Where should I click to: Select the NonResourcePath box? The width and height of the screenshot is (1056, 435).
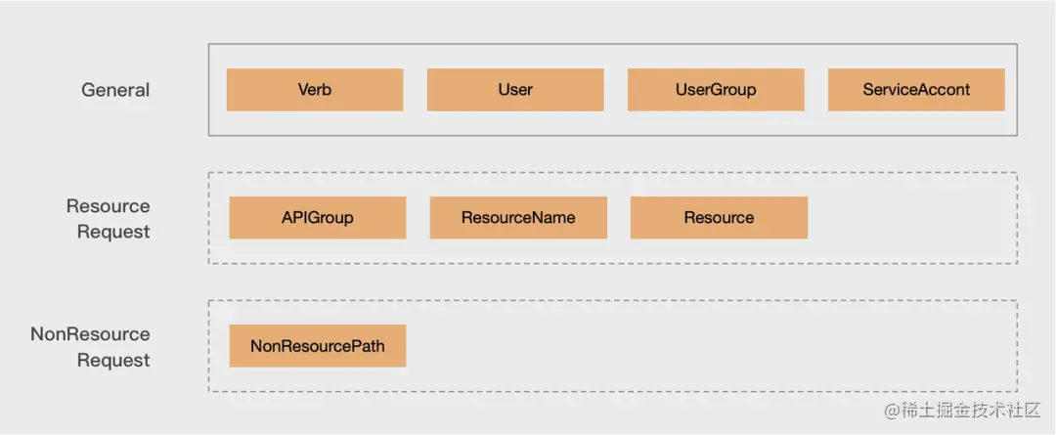[317, 345]
